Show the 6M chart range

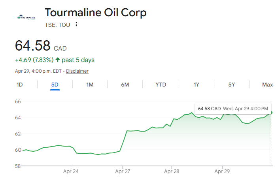click(x=125, y=85)
